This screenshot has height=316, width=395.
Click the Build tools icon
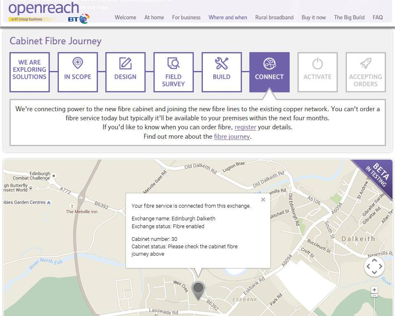(222, 63)
